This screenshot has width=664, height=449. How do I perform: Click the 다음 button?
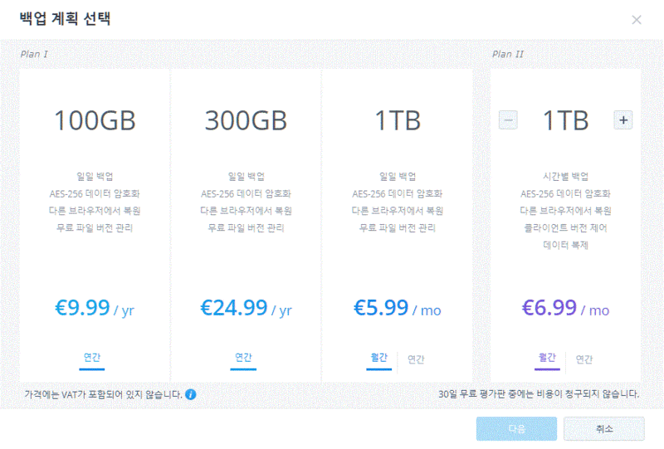tap(516, 429)
